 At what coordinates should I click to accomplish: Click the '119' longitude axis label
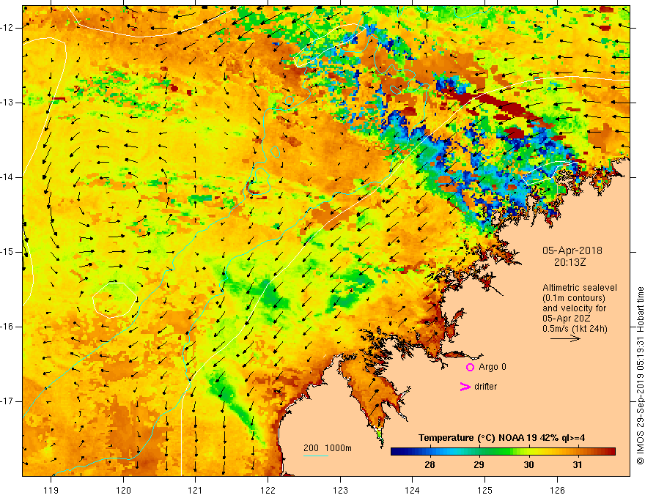tap(51, 490)
